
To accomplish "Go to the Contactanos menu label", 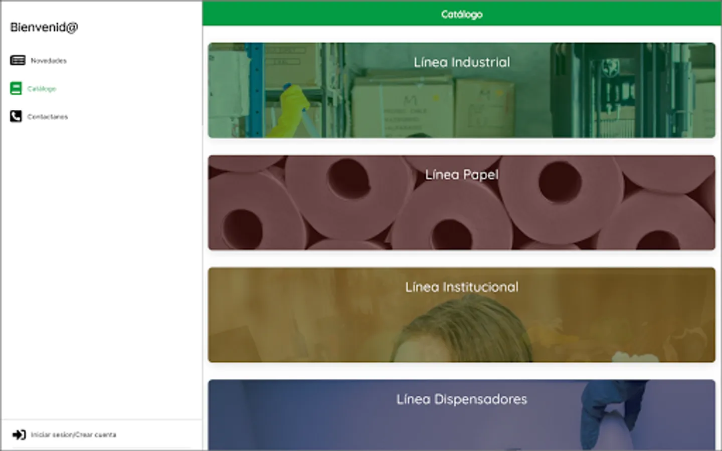I will (48, 117).
